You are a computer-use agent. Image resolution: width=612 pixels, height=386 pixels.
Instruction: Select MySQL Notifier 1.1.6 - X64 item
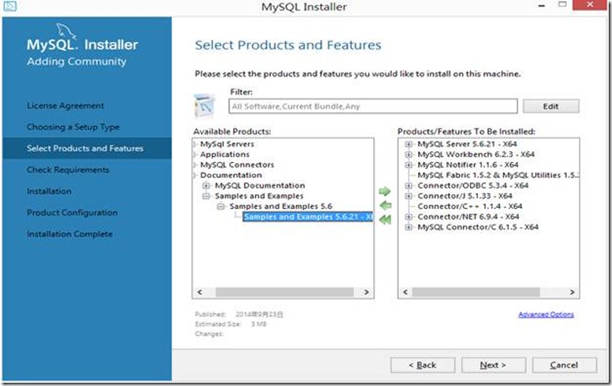(467, 165)
